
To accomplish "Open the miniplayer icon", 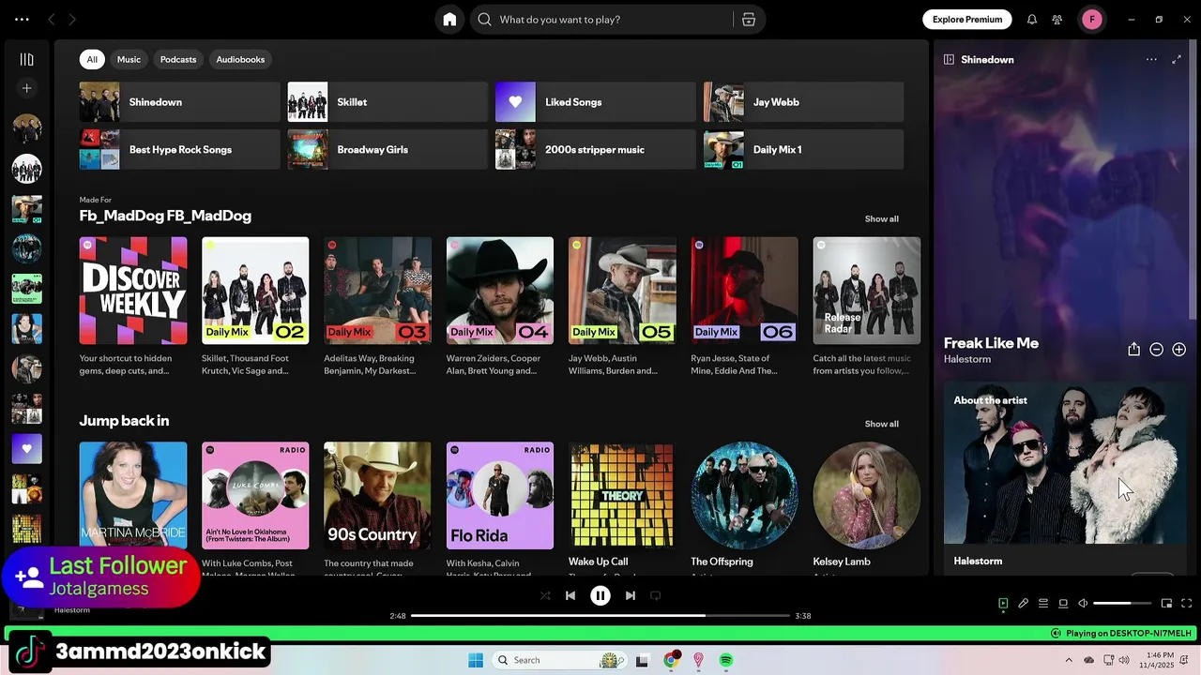I will pyautogui.click(x=1166, y=604).
